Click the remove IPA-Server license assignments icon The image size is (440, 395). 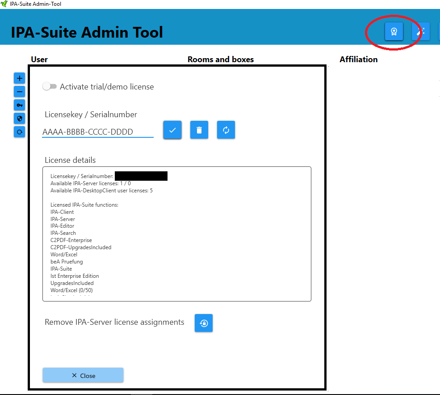(204, 323)
